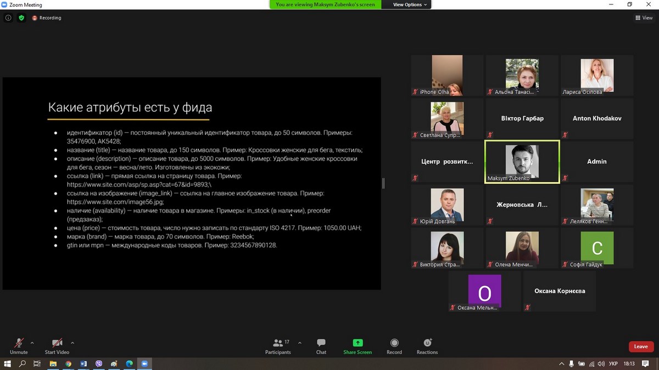Open audio options arrow next to Unmute

32,343
